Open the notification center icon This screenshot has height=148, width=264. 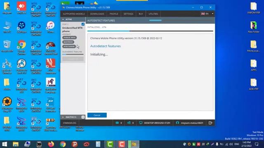257,144
